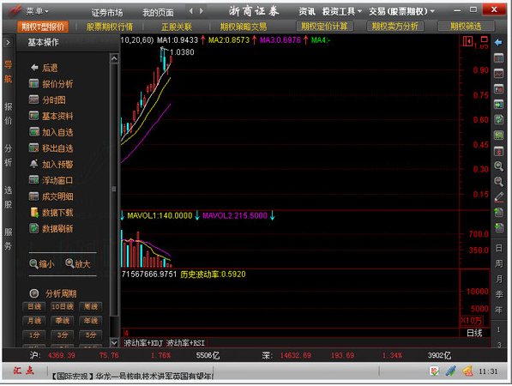Click the 缩小 zoom out magnifier
Image resolution: width=512 pixels, height=386 pixels.
[33, 263]
